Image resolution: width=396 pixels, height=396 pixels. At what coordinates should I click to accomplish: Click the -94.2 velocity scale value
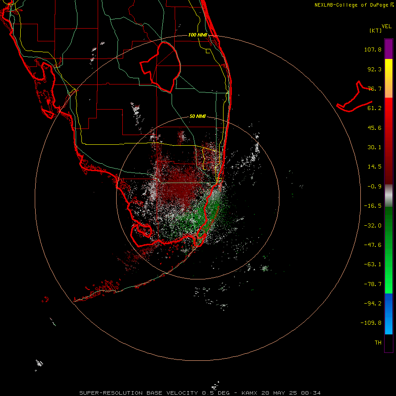click(x=373, y=303)
